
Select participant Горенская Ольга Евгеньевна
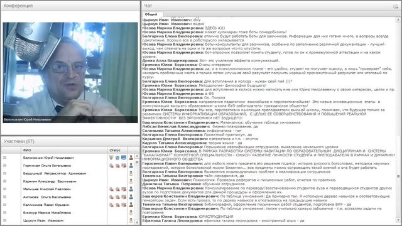(x=47, y=166)
